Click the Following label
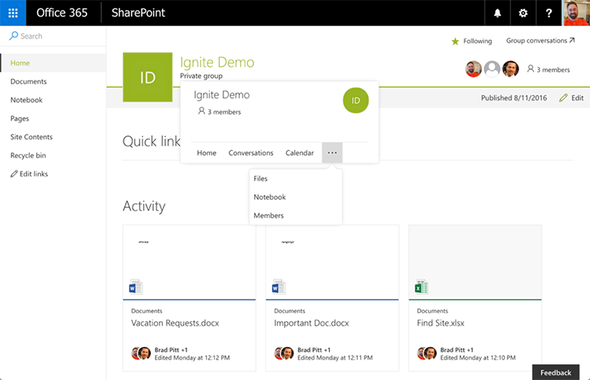Viewport: 590px width, 380px height. pyautogui.click(x=478, y=41)
